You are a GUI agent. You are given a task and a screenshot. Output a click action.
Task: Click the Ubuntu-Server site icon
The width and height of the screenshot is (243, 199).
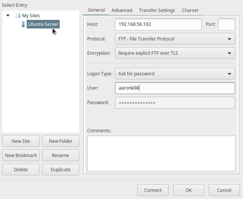pyautogui.click(x=23, y=24)
